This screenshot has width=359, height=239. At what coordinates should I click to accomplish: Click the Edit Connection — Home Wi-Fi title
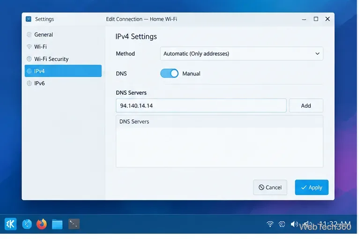(142, 19)
